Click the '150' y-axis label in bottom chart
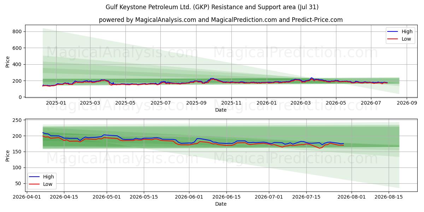Screen dimensions: 424x212 coord(17,152)
